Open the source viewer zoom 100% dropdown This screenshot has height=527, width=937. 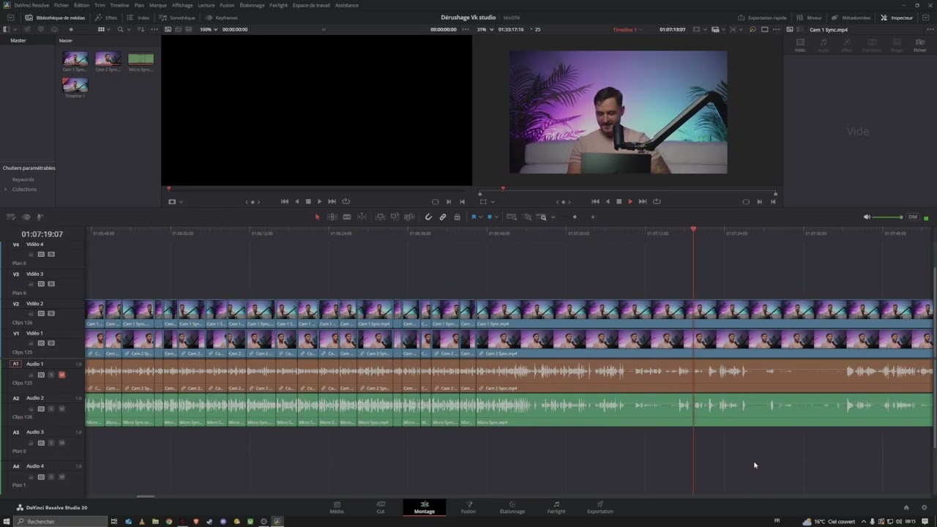[x=208, y=29]
